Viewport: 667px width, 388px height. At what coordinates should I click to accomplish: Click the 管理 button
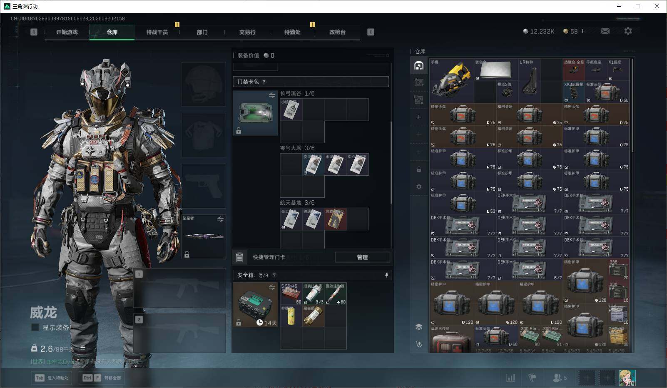362,257
